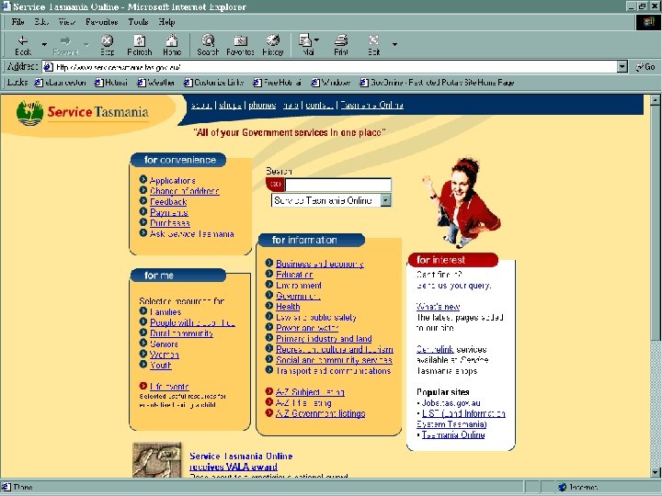The height and width of the screenshot is (496, 662).
Task: Open the Edit menu
Action: click(41, 21)
